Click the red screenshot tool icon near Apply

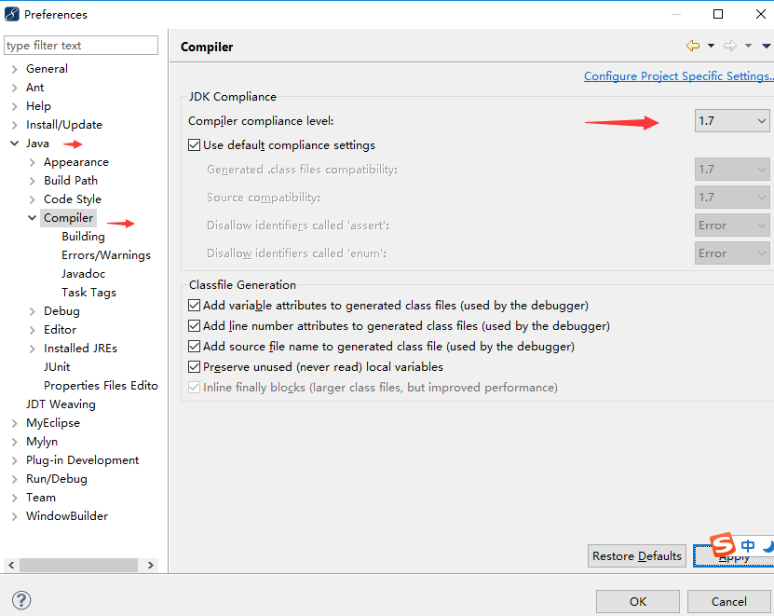(721, 546)
